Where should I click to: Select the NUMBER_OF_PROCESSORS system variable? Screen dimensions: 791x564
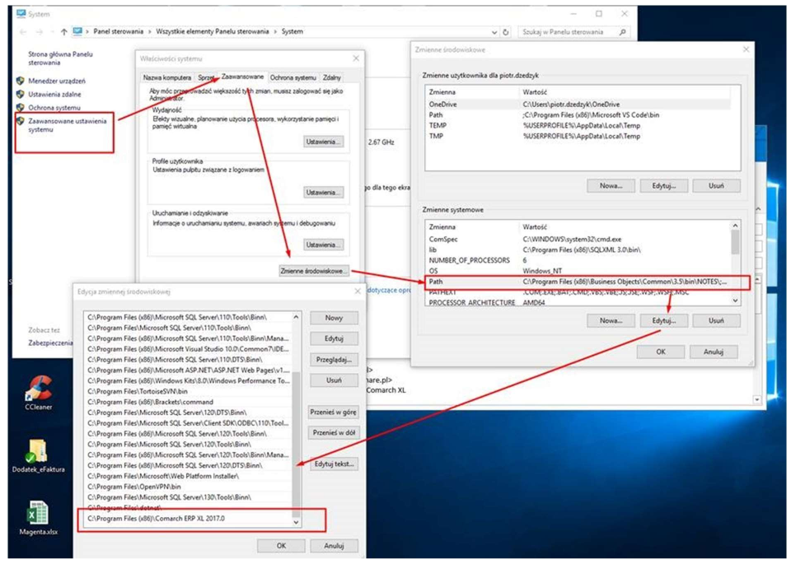578,260
